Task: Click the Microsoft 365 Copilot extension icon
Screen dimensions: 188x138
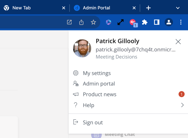Action: 108,22
